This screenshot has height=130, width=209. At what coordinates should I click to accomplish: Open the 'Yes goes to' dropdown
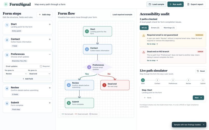[x=16, y=74]
